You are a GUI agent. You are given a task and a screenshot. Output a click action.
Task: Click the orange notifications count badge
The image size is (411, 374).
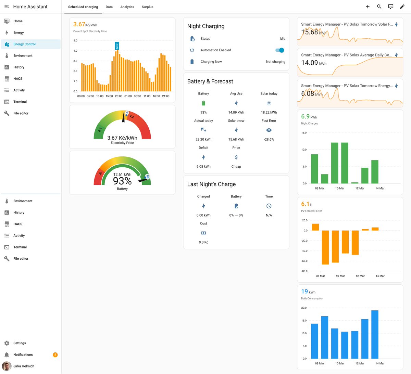point(55,354)
